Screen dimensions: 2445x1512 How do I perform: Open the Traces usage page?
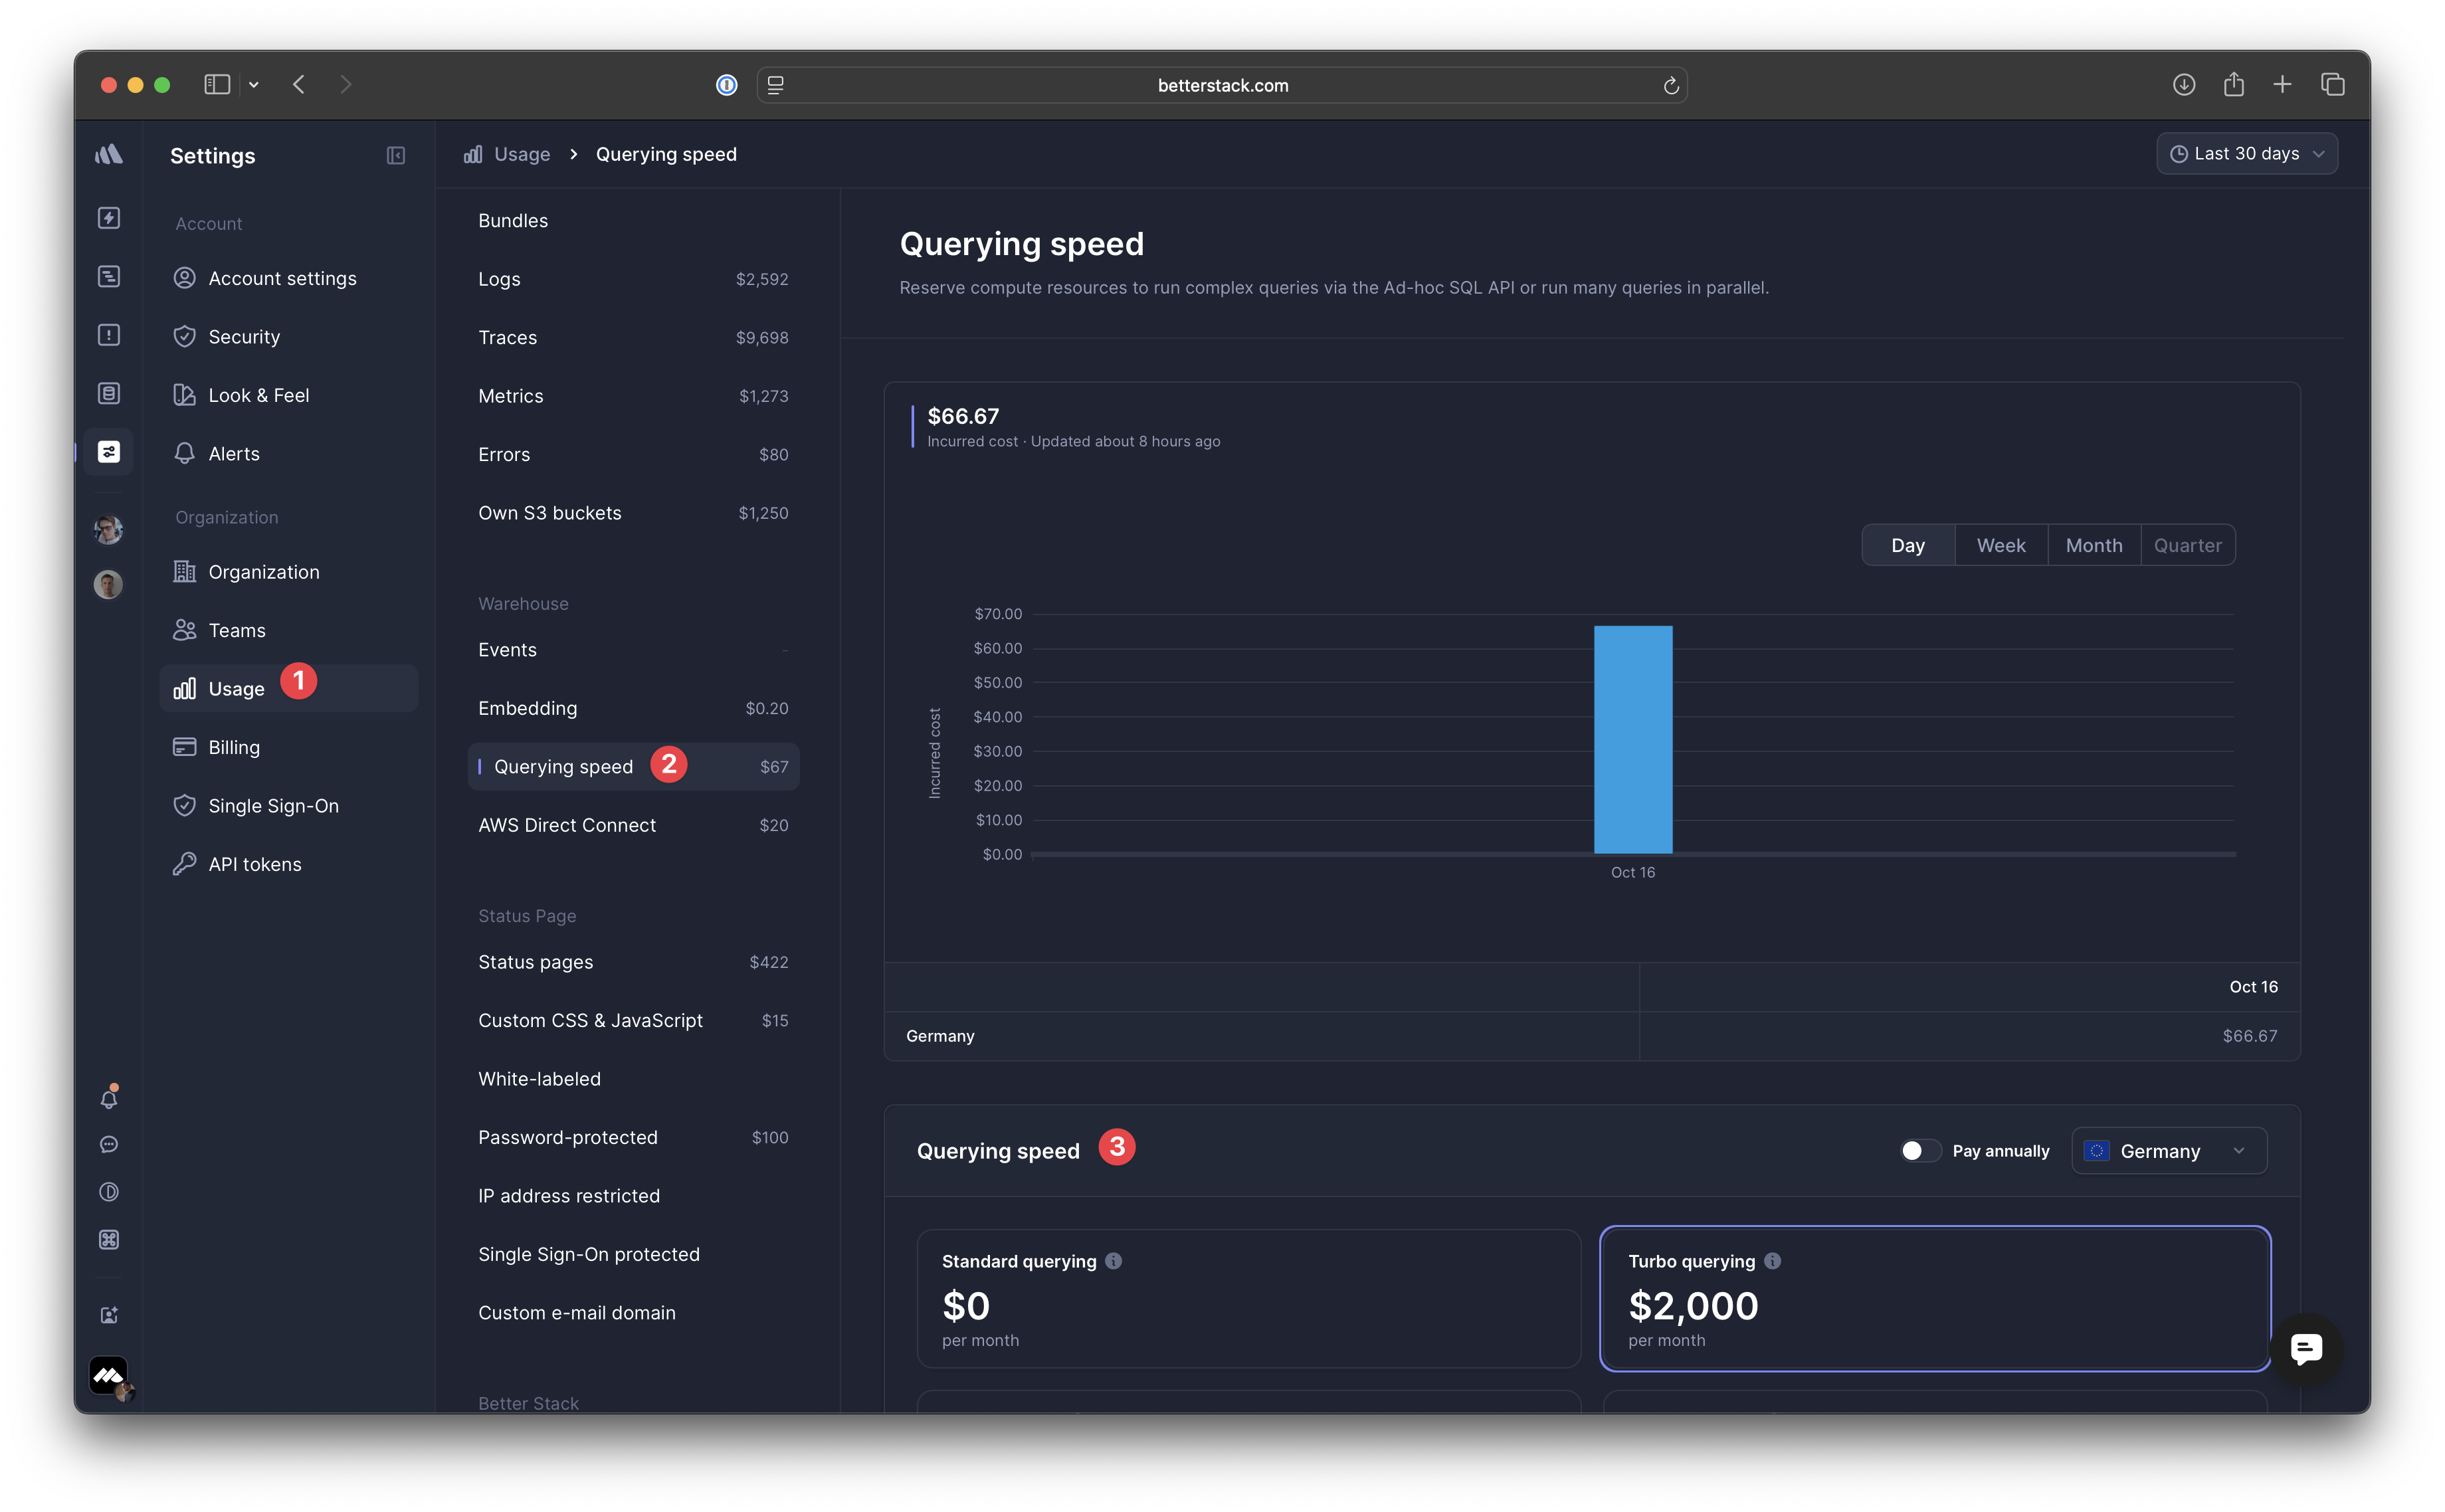(508, 338)
